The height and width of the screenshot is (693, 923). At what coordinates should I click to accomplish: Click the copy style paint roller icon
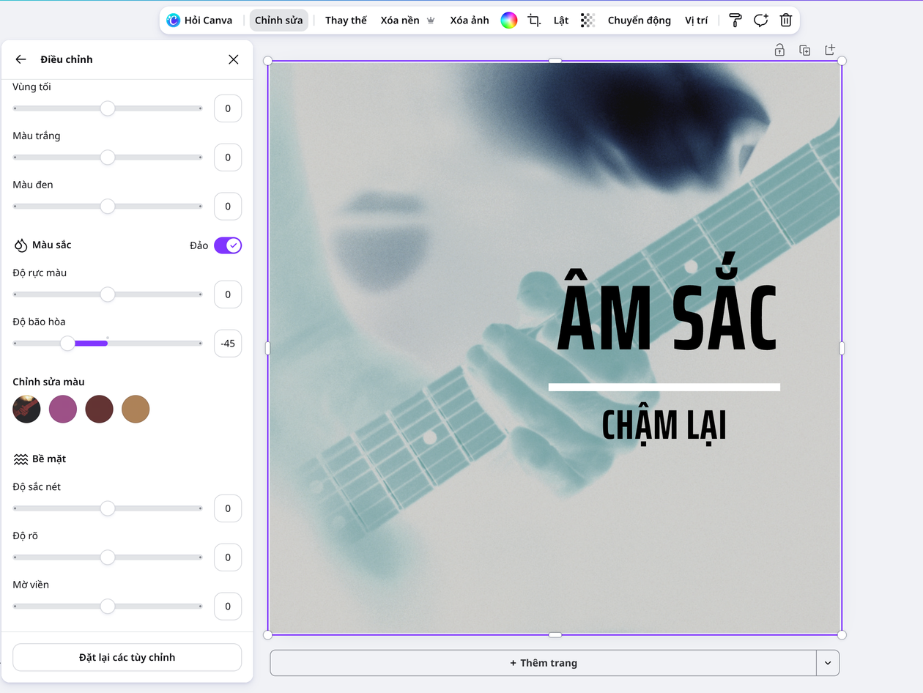tap(735, 21)
